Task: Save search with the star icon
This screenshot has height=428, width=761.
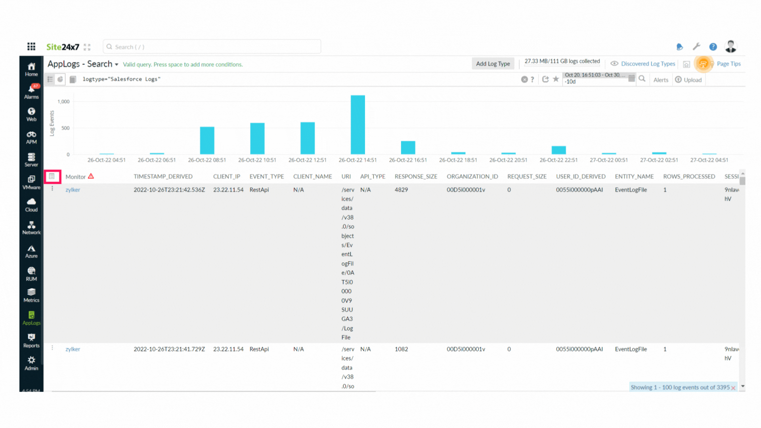Action: (556, 79)
